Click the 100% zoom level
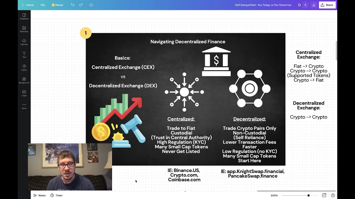 (274, 195)
